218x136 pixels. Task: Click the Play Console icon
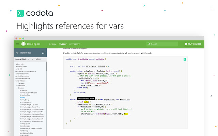point(186,44)
